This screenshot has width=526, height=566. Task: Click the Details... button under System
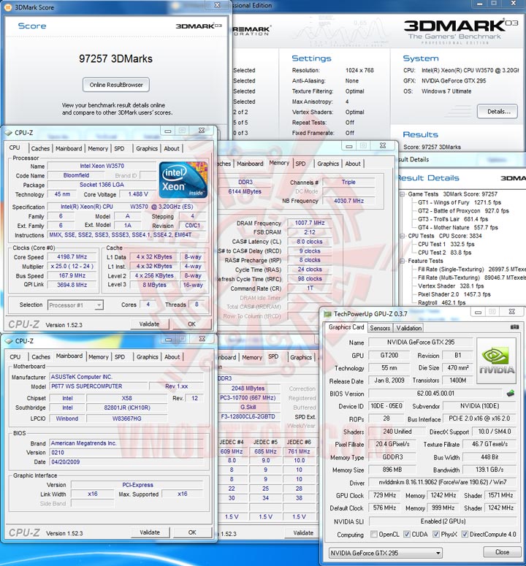(498, 112)
